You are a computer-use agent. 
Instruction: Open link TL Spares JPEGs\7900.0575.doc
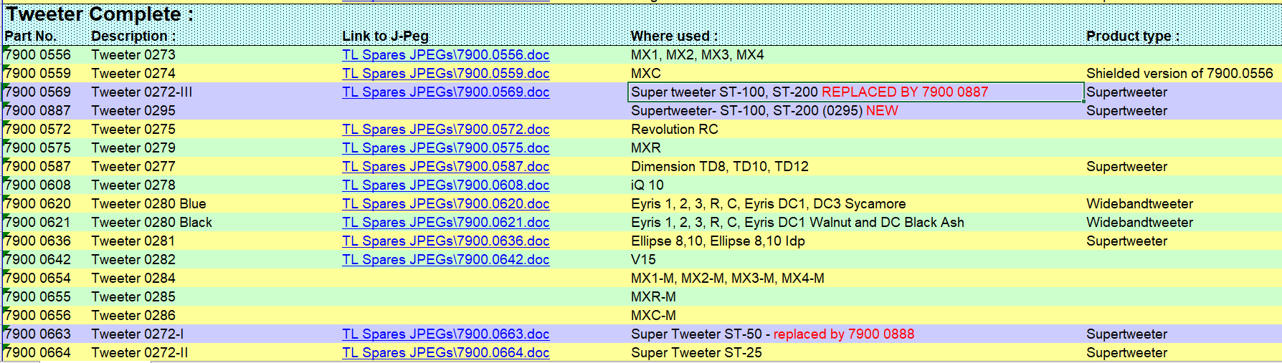pyautogui.click(x=445, y=148)
